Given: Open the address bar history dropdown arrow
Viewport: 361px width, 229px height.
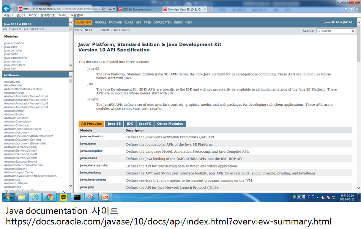Looking at the screenshot, I should tap(107, 9).
